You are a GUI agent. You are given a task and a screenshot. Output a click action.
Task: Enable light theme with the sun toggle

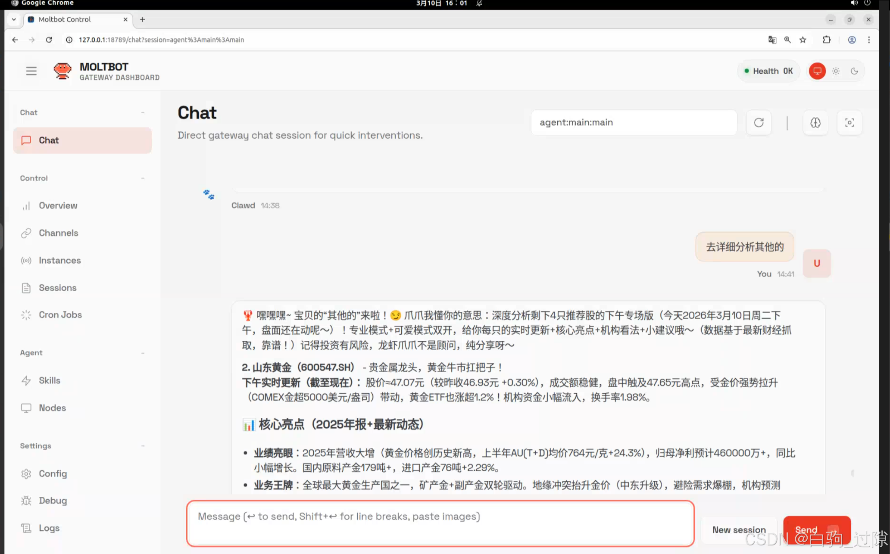click(x=836, y=71)
